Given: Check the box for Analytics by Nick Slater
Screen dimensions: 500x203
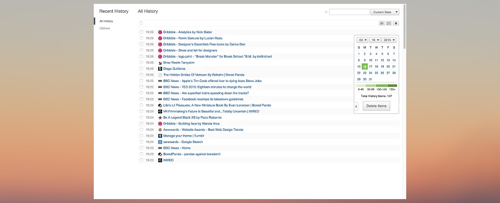Looking at the screenshot, I should coord(141,32).
